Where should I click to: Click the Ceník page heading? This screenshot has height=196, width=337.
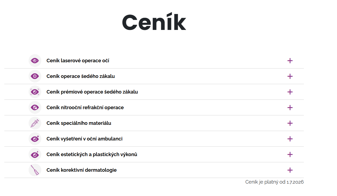[154, 22]
